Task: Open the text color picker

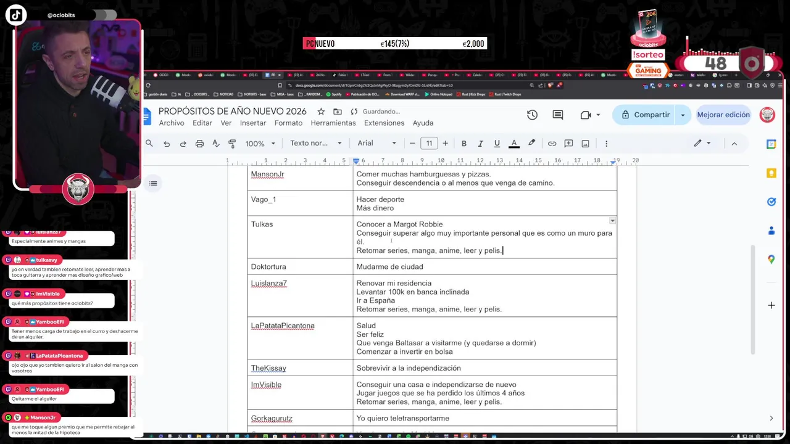Action: pyautogui.click(x=513, y=143)
